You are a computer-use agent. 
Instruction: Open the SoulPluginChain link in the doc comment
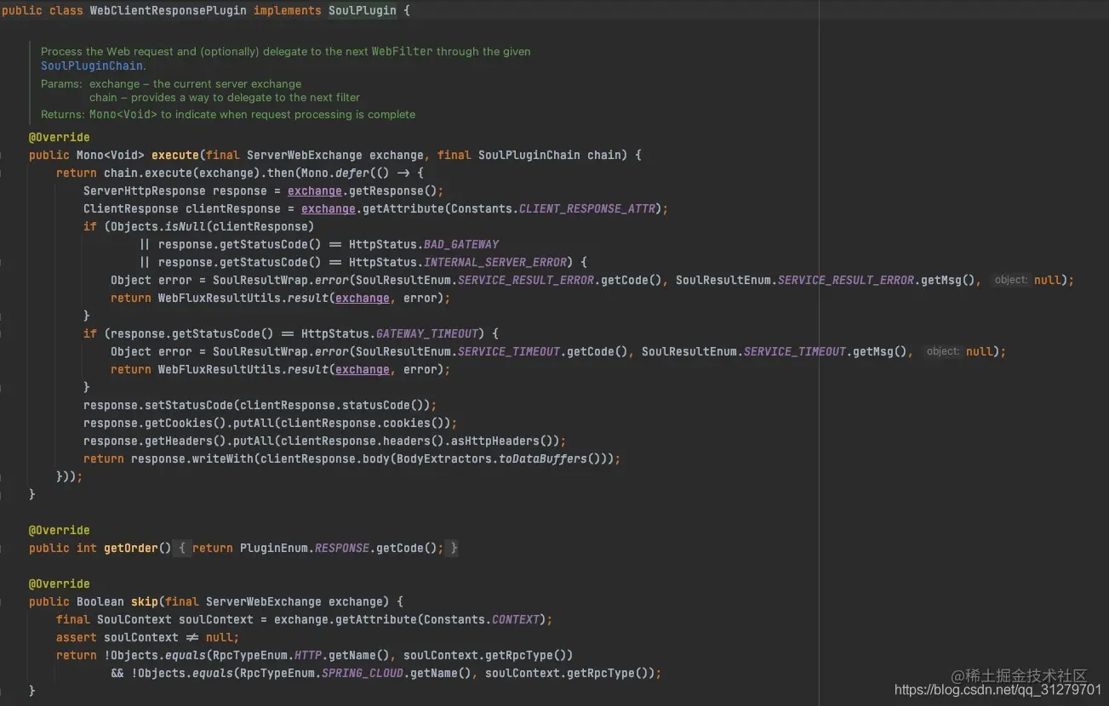(92, 66)
